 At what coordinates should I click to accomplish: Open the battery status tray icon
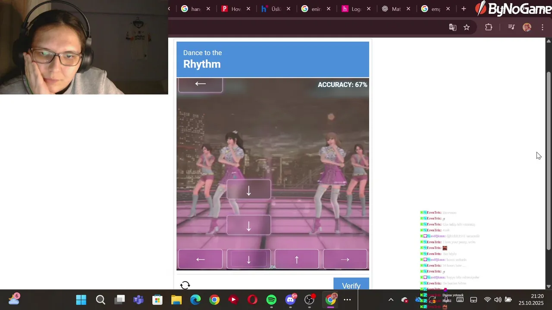tap(508, 300)
